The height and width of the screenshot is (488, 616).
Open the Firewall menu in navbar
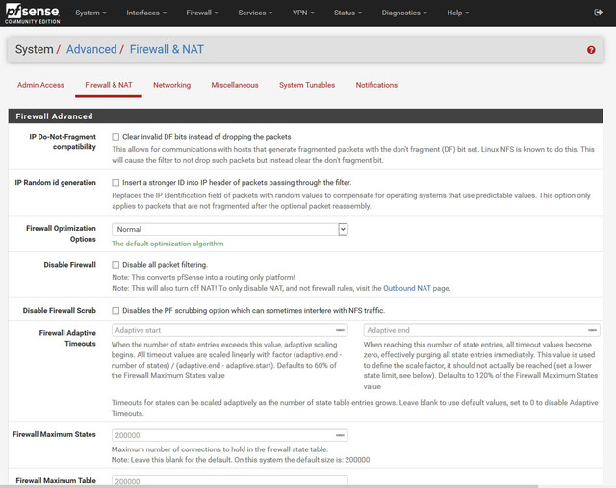click(x=202, y=13)
